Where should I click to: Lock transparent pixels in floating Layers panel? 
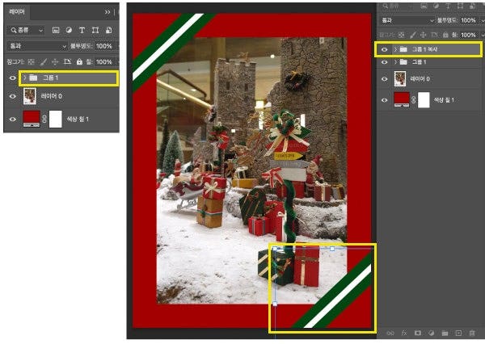pyautogui.click(x=32, y=62)
